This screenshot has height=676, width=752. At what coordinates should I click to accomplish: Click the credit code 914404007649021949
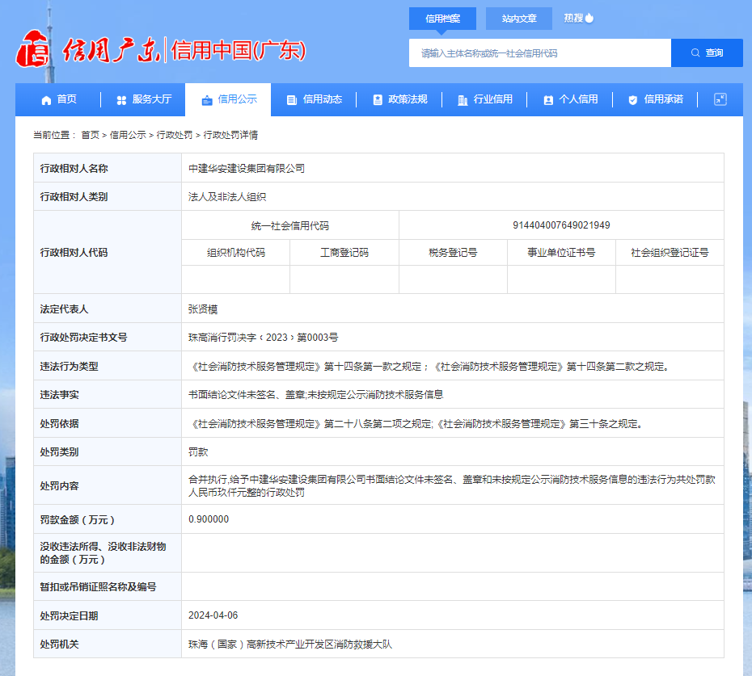pos(561,225)
